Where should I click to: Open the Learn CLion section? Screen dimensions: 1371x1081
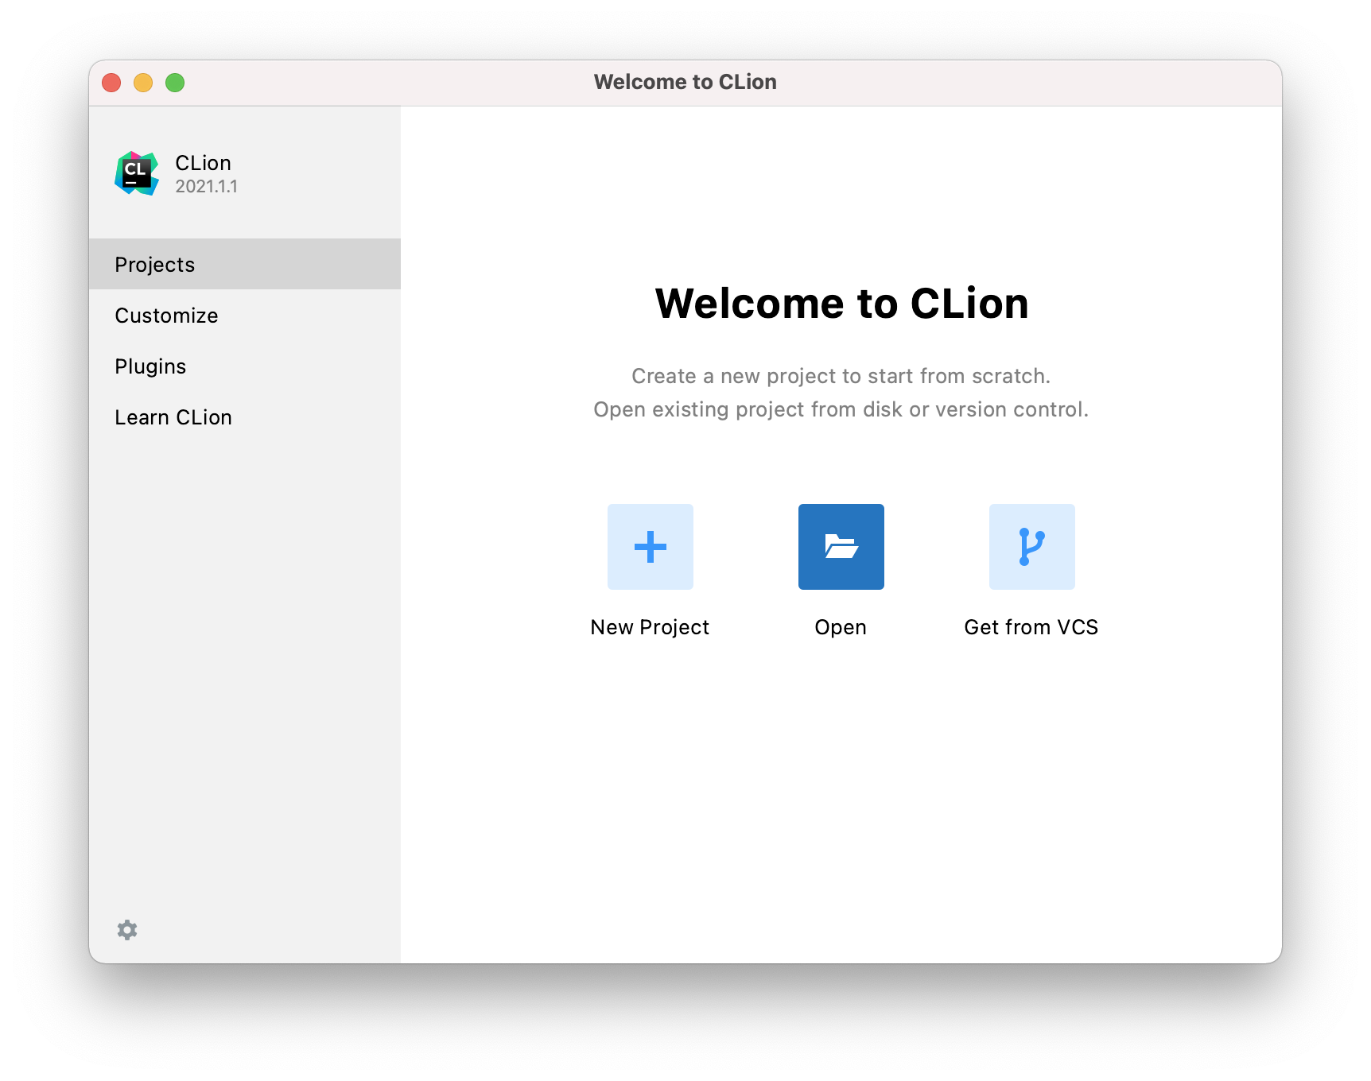tap(173, 417)
